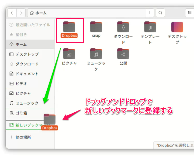Image resolution: width=194 pixels, height=156 pixels.
Task: Go forward with the right arrow button
Action: [x=21, y=13]
